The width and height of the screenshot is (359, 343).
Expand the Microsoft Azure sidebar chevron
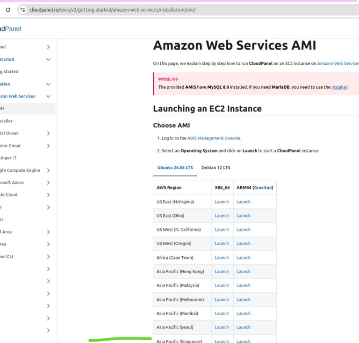[48, 182]
